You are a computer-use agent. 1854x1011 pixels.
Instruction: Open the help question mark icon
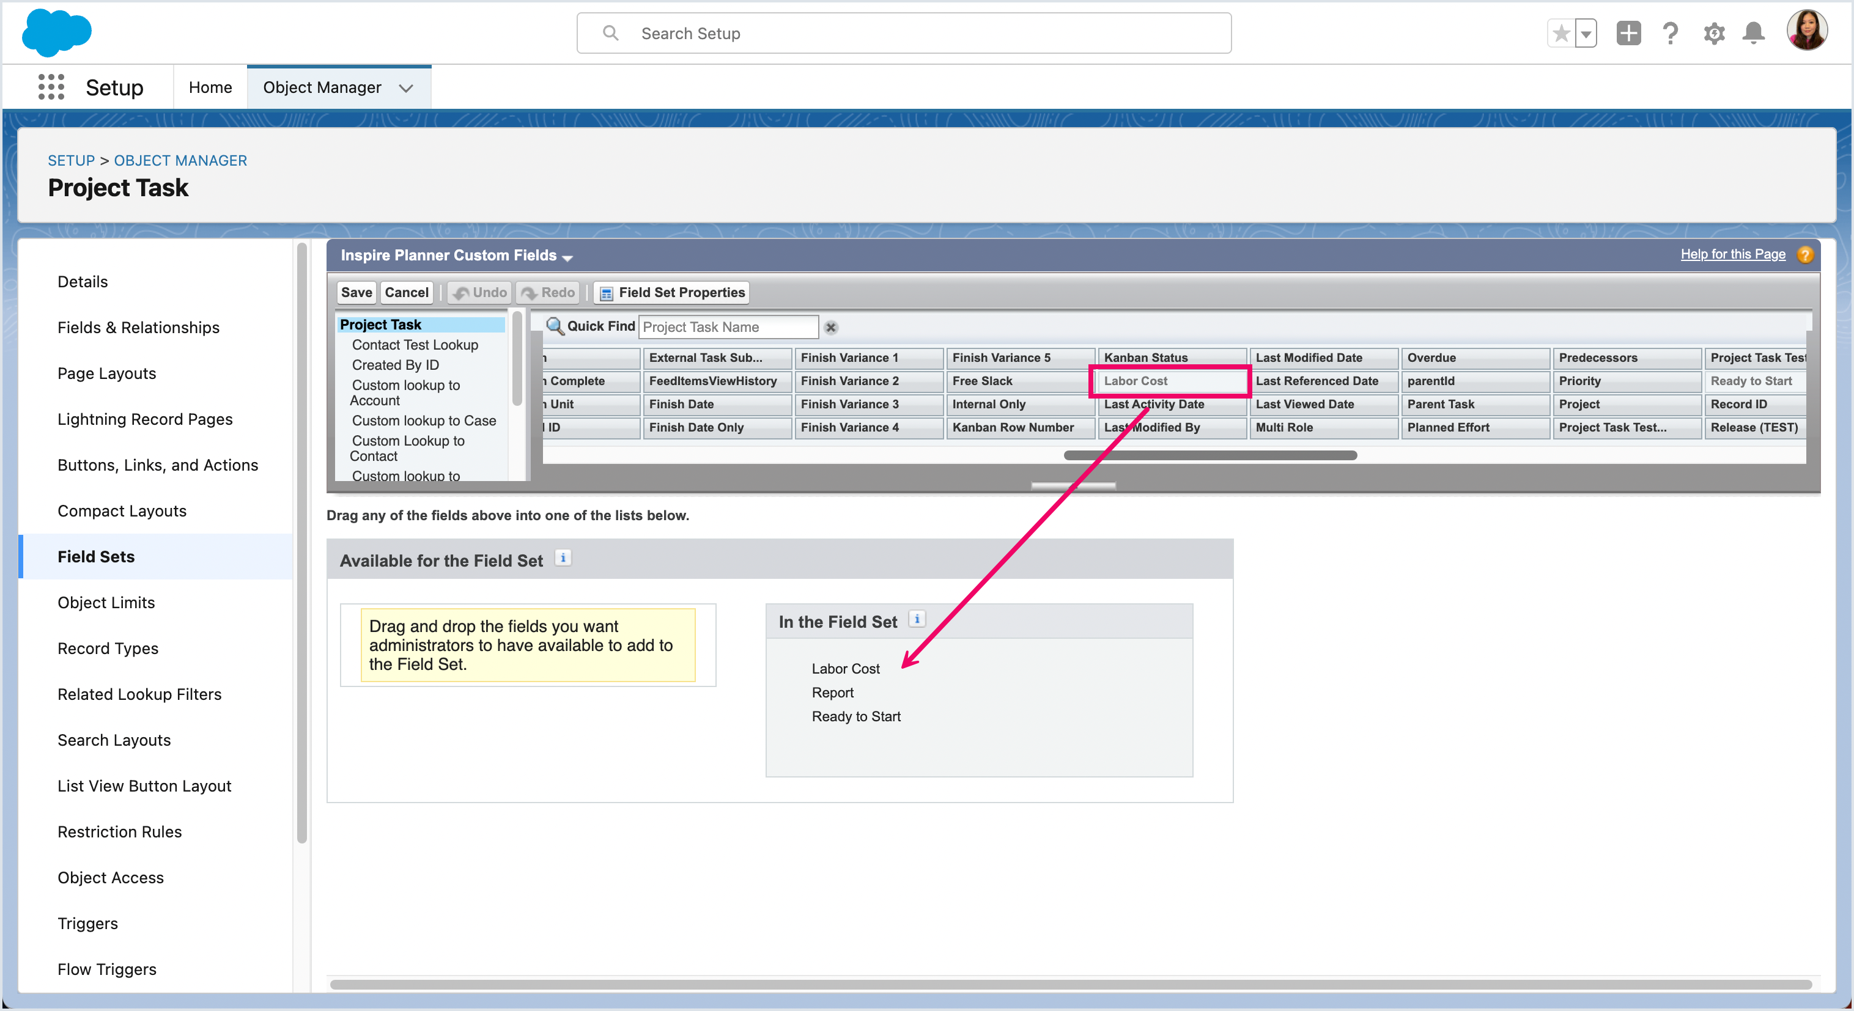click(x=1671, y=33)
